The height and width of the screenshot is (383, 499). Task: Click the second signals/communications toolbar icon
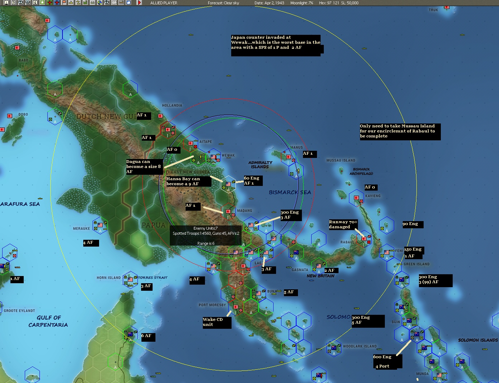point(28,3)
